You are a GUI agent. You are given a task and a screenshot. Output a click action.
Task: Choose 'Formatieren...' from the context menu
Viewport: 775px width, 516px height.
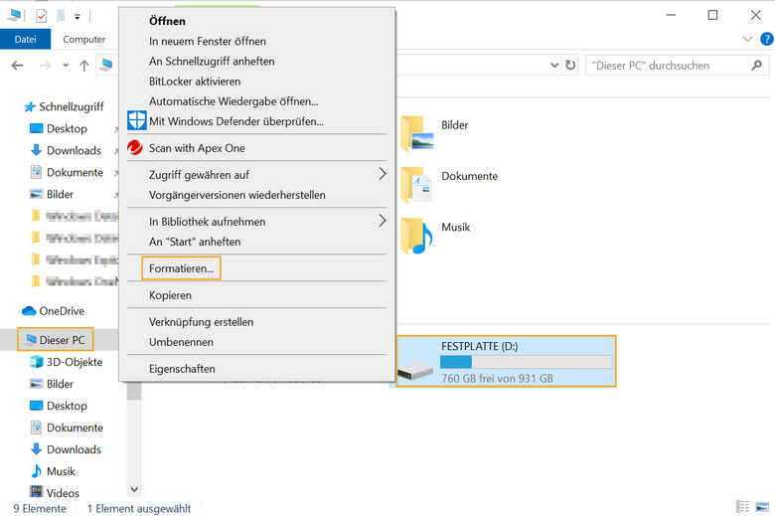click(x=181, y=268)
